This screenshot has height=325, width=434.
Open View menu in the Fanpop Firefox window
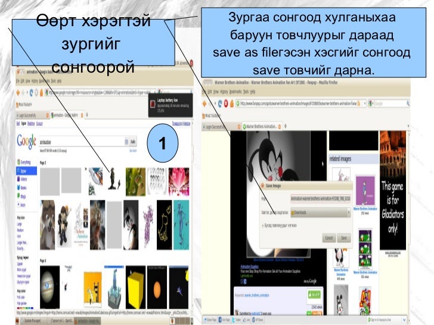(215, 92)
